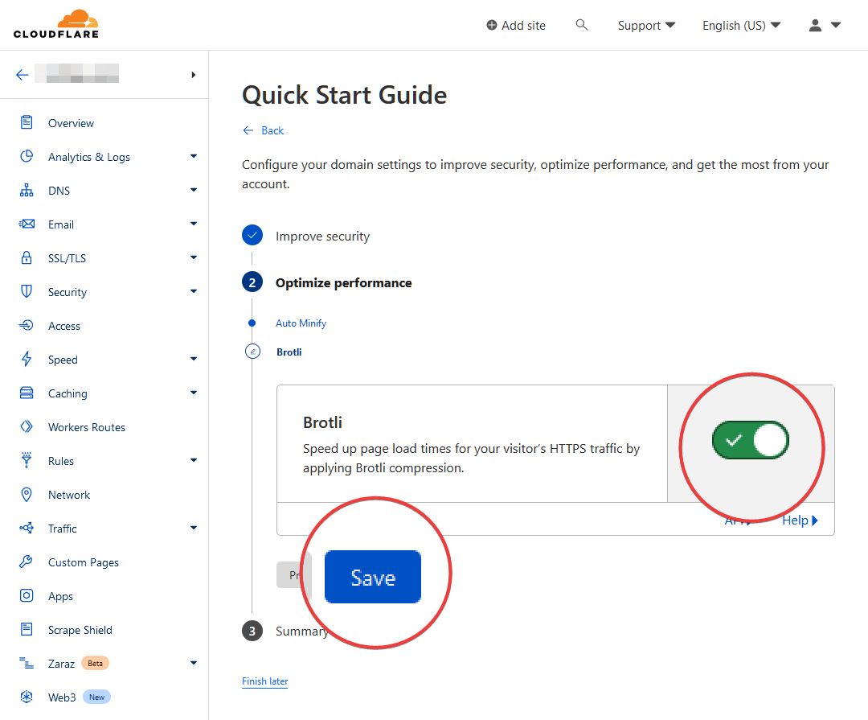Select Network in the sidebar
This screenshot has height=720, width=868.
tap(69, 495)
